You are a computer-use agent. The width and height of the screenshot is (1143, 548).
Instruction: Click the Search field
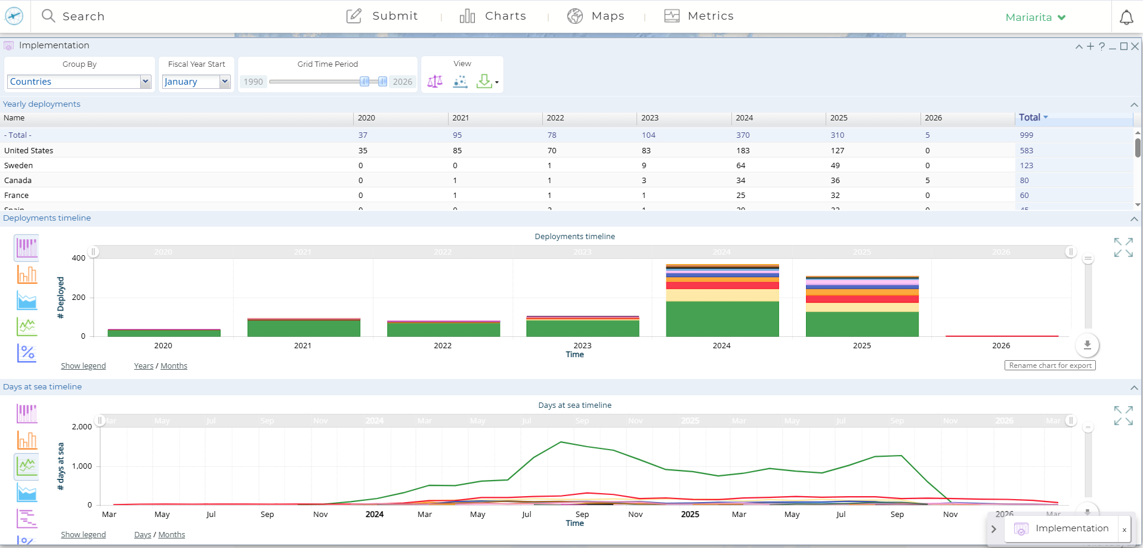[x=84, y=16]
